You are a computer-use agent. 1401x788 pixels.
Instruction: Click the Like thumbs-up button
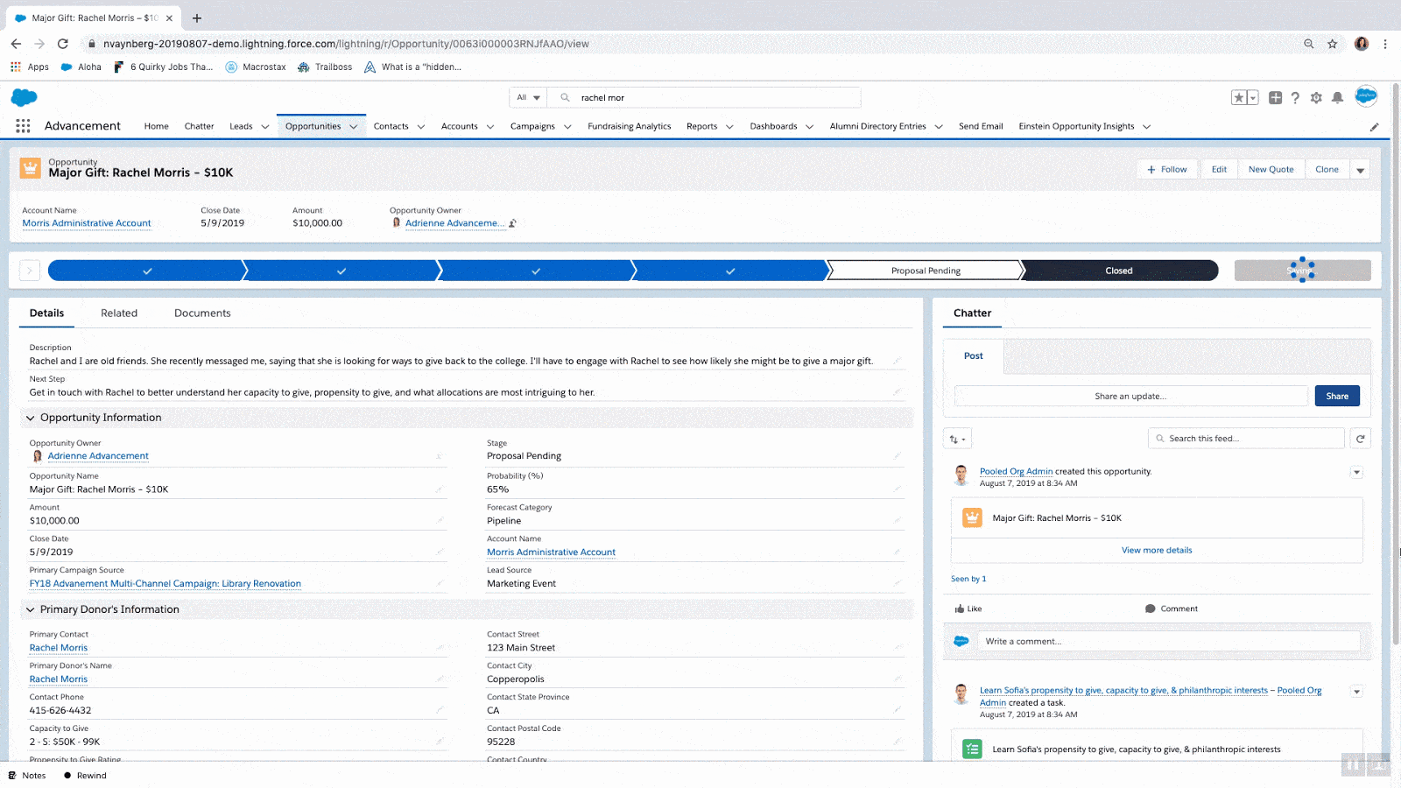pos(968,609)
